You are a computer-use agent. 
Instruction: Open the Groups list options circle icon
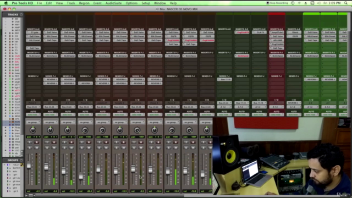(x=21, y=160)
